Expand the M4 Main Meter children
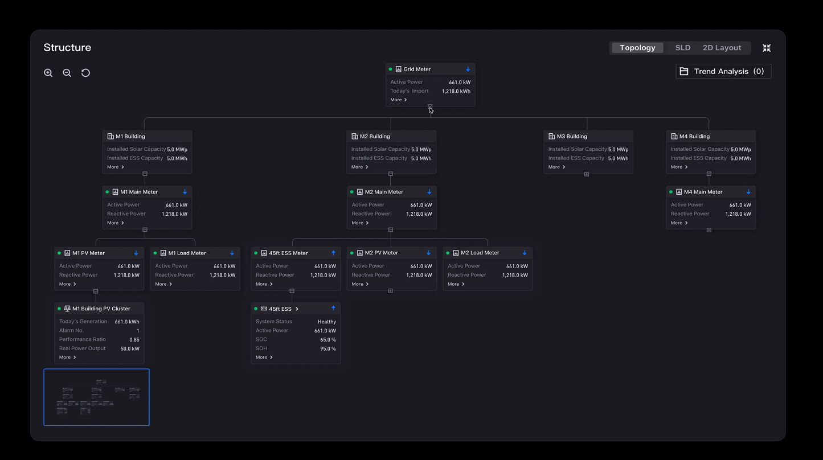The width and height of the screenshot is (823, 460). tap(709, 230)
